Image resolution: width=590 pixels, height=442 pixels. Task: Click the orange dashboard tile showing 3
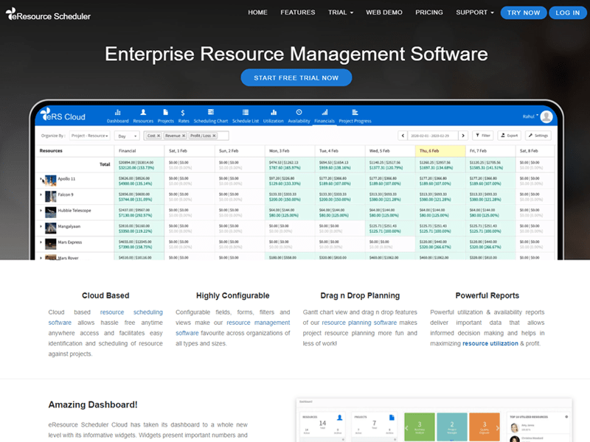click(485, 427)
